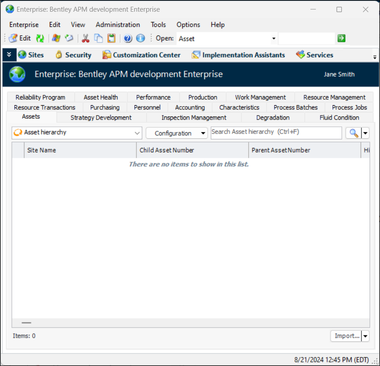The width and height of the screenshot is (380, 366).
Task: Switch to the Personnel tab
Action: coord(147,107)
